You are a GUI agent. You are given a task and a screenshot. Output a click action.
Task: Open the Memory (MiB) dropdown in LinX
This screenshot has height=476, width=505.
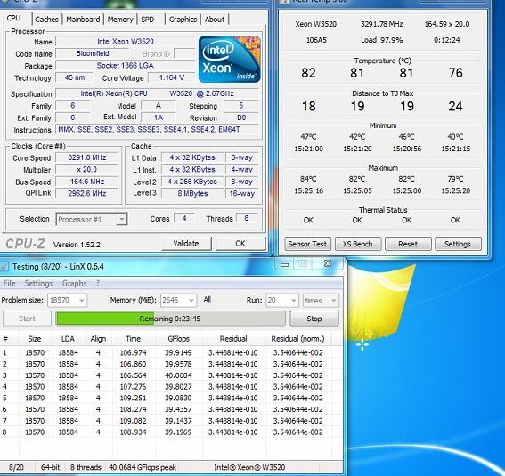pyautogui.click(x=178, y=300)
